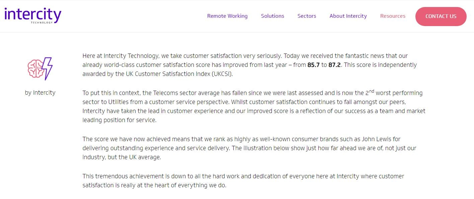Viewport: 474px width, 199px height.
Task: Click the paragraph starting "To put this in context"
Action: pos(254,106)
